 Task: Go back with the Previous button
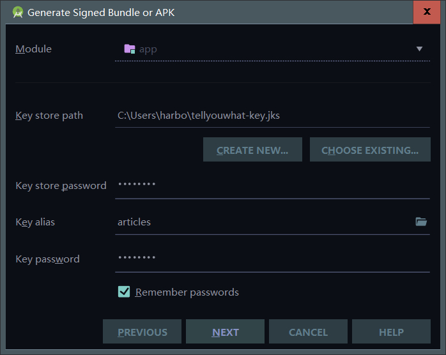pyautogui.click(x=142, y=331)
